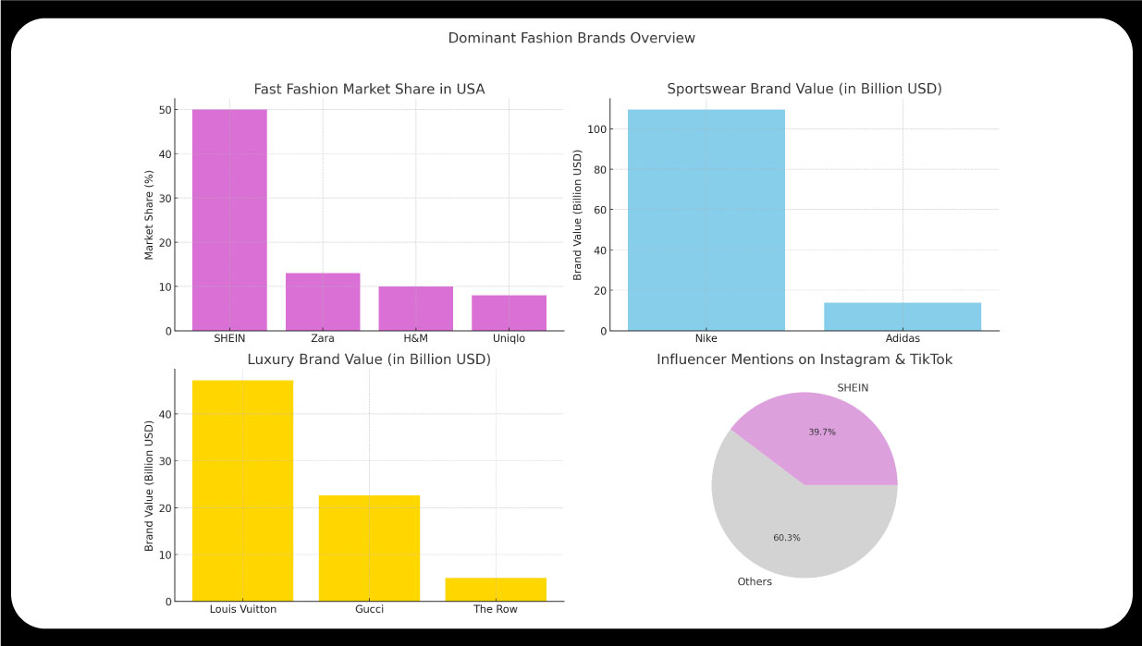
Task: Select the Nike brand value bar
Action: pyautogui.click(x=706, y=217)
